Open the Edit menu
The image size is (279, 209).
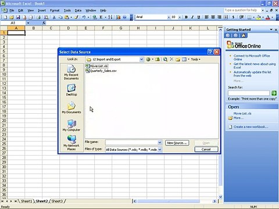tap(21, 10)
